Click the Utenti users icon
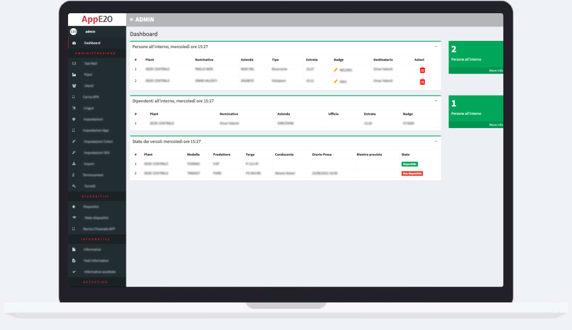This screenshot has width=572, height=330. click(74, 86)
